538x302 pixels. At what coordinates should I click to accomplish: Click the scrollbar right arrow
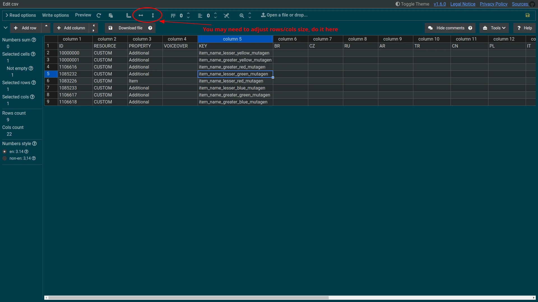click(x=534, y=298)
